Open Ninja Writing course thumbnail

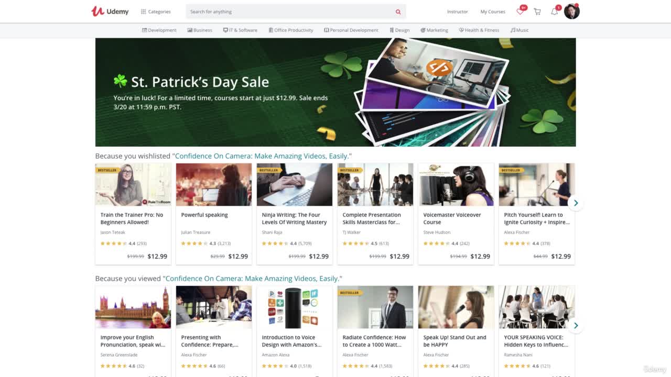295,184
